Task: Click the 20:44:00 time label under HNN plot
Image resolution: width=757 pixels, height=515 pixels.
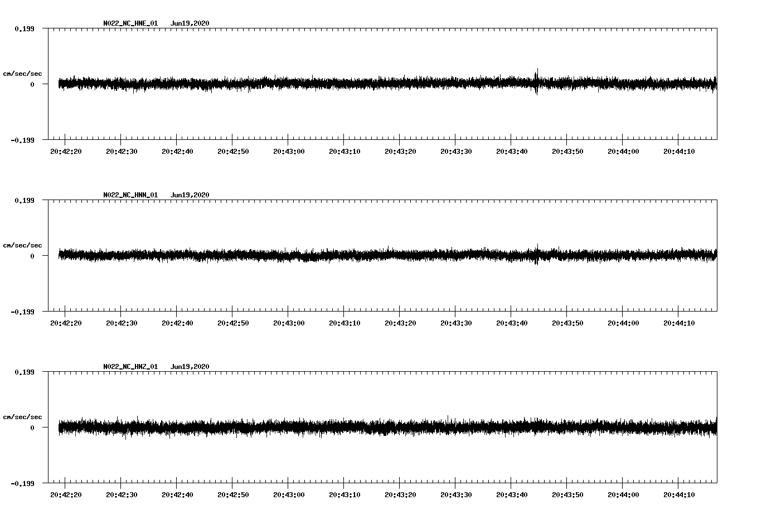Action: [x=623, y=323]
